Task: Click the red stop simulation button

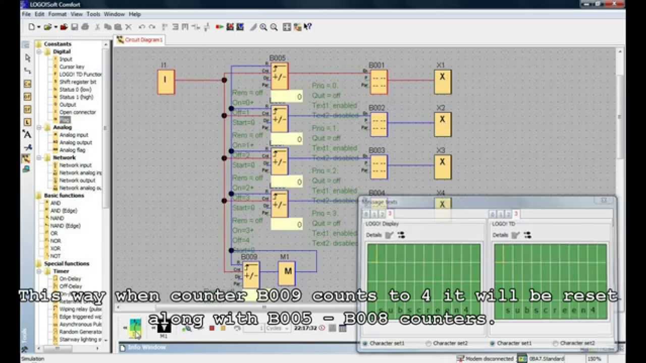Action: point(212,328)
